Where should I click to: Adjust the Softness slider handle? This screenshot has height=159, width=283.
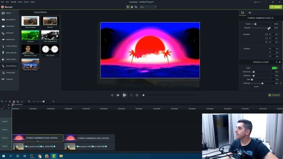click(254, 76)
